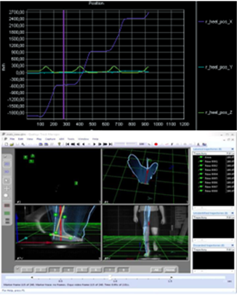
Task: Collapse the Unidentified trajectories panel
Action: coord(233,213)
